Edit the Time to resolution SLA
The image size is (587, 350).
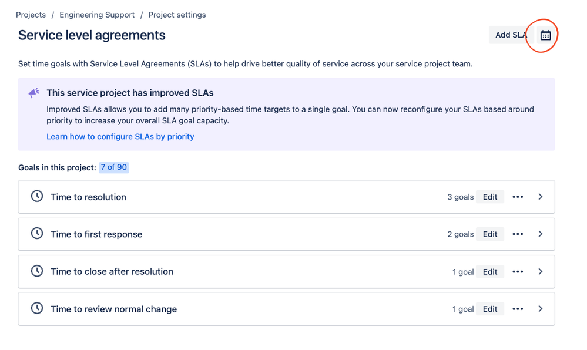[x=490, y=197]
